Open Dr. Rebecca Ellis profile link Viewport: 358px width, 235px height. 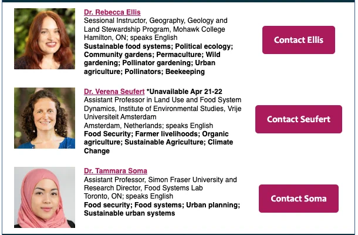pyautogui.click(x=112, y=12)
